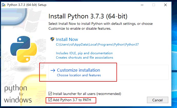177x108 pixels.
Task: Click the 'python for windows' banner text
Action: point(18,94)
